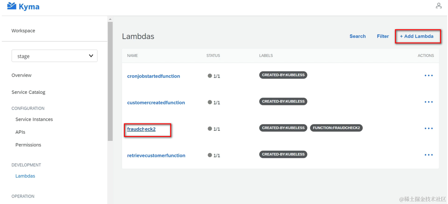Open the user profile icon

coord(439,6)
